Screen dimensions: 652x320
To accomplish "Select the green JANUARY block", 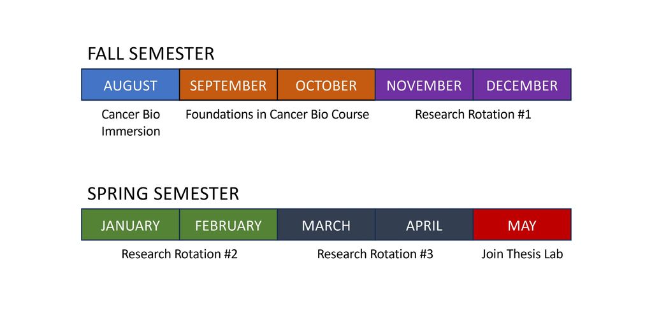I will [131, 225].
